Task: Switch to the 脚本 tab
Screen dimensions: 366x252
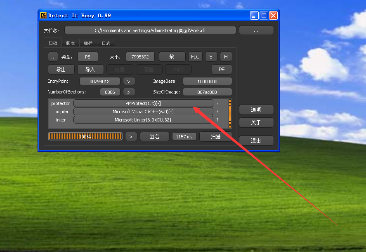Action: [x=71, y=43]
